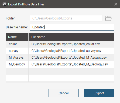Screen dimensions: 120x103
Task: Click the Folder label
Action: click(11, 18)
